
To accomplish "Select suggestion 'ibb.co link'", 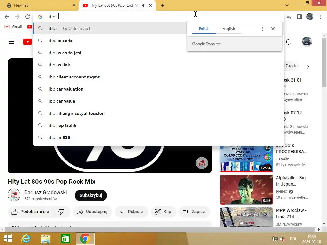I will (158, 65).
